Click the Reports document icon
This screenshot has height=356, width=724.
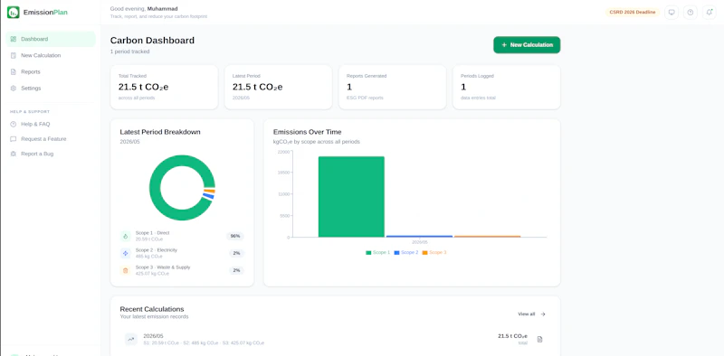click(13, 72)
